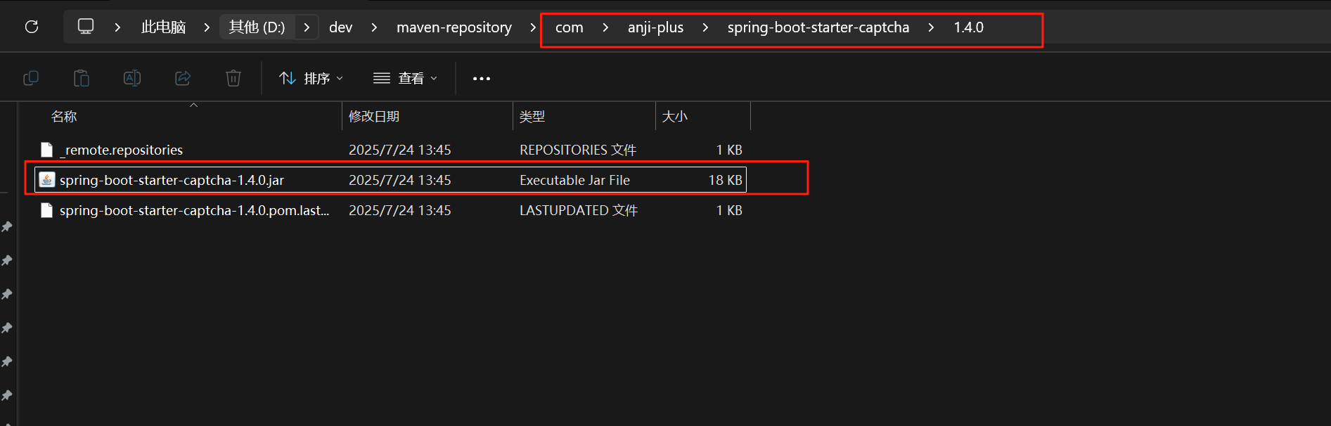Click size cell of _remote.repositories row

tap(729, 150)
